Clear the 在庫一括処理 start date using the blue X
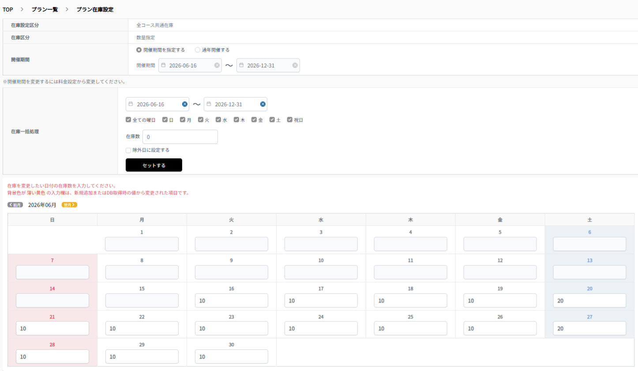Image resolution: width=638 pixels, height=371 pixels. pyautogui.click(x=184, y=104)
